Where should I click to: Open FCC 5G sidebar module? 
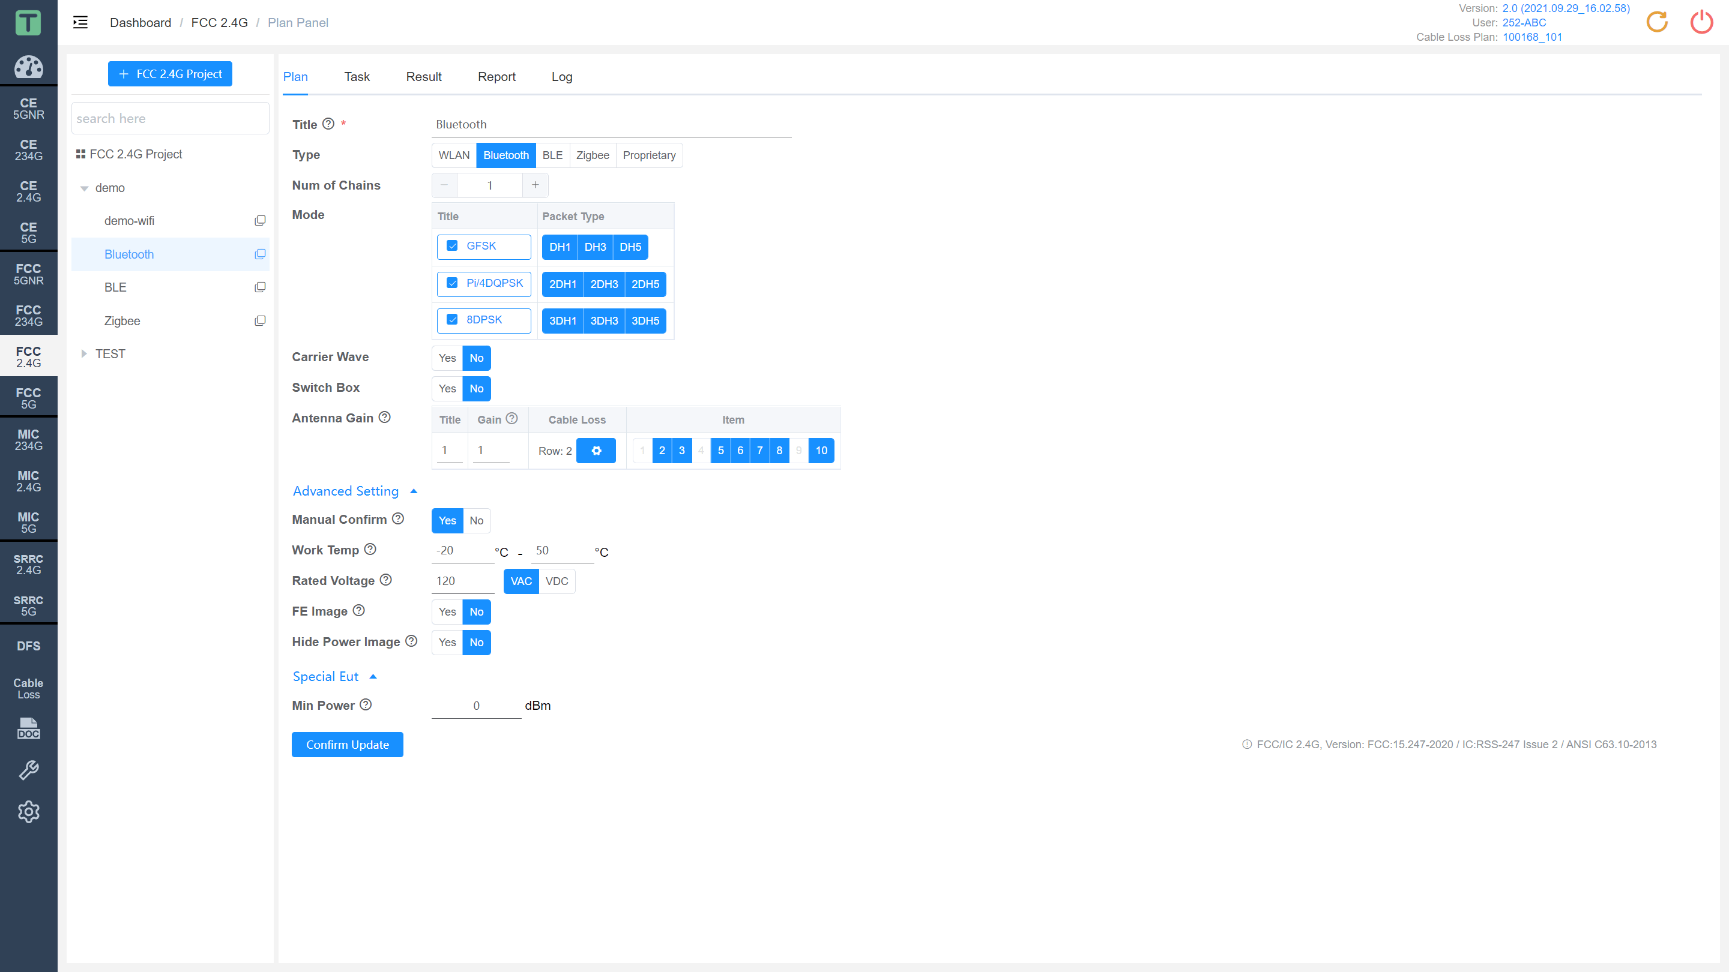click(28, 398)
